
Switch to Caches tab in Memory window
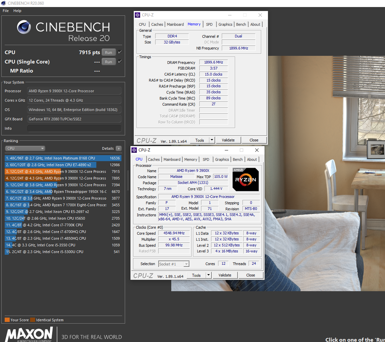[157, 24]
